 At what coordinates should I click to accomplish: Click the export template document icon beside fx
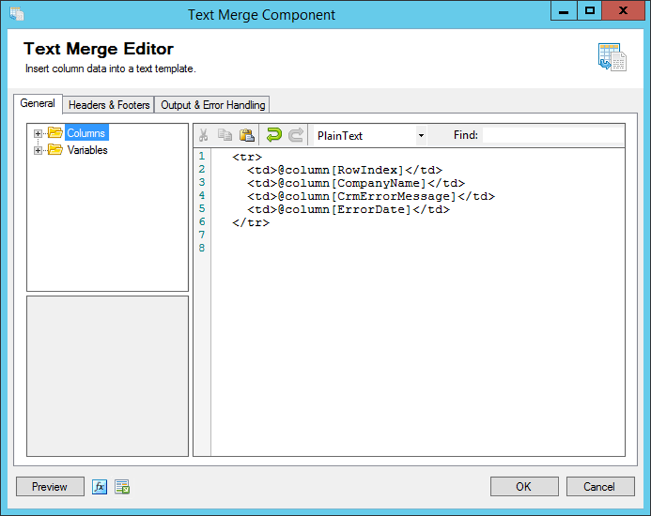[x=121, y=487]
